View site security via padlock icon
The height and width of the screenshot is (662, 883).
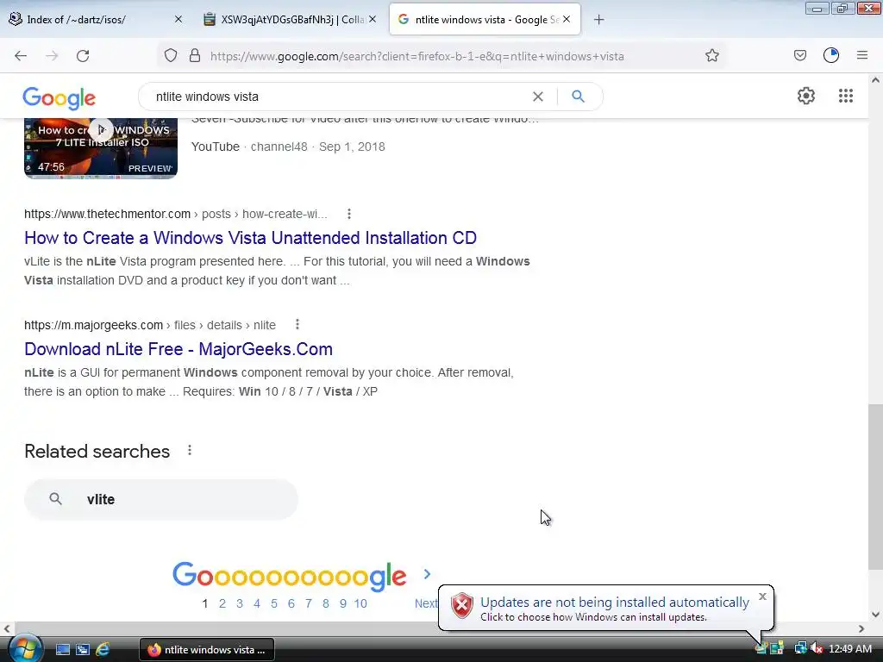(195, 56)
